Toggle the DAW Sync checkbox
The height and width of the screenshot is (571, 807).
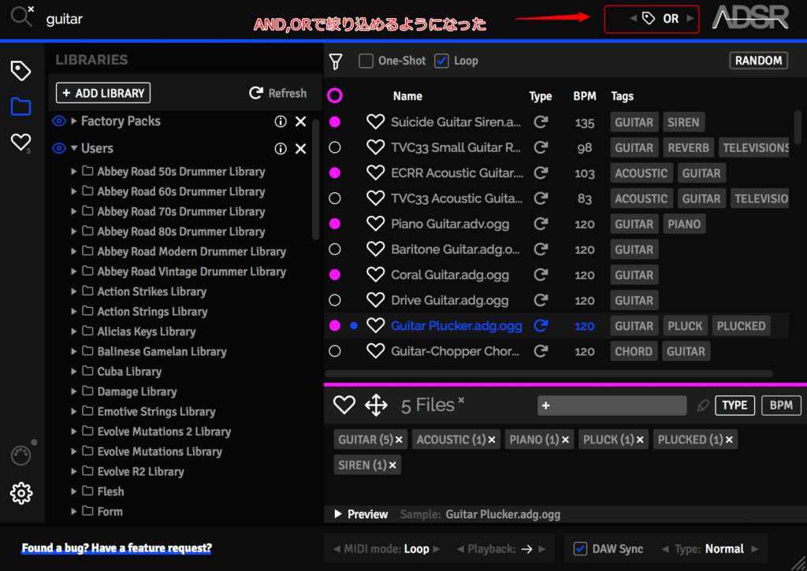click(x=580, y=549)
